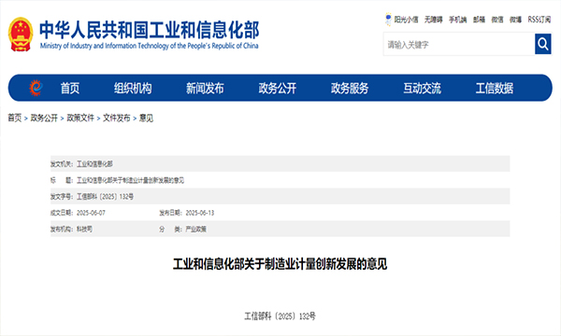Screen dimensions: 561x336
Task: Click the bold heading 工业和信息化部关于制造业计量创新发展的意见
Action: (x=280, y=264)
